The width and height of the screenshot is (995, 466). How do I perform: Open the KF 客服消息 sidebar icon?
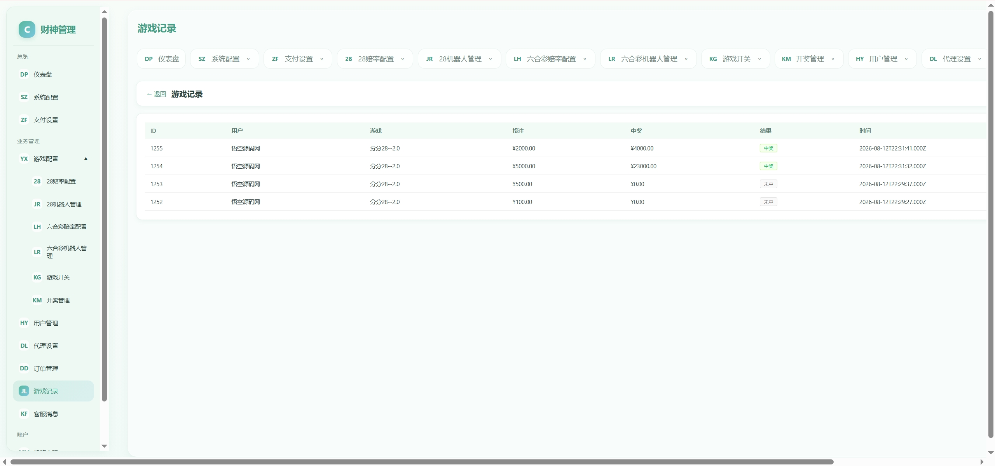(24, 414)
